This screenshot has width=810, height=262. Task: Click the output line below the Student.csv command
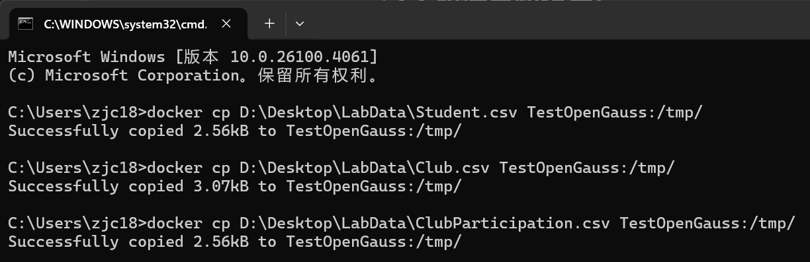[235, 131]
